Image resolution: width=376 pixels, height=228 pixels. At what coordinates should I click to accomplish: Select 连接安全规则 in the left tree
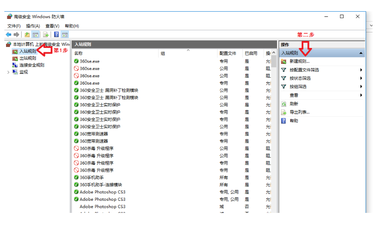tap(32, 65)
